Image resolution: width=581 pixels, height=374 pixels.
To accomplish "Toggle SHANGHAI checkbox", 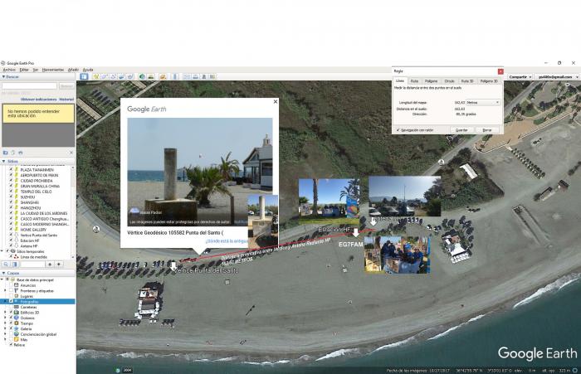I will coord(11,202).
